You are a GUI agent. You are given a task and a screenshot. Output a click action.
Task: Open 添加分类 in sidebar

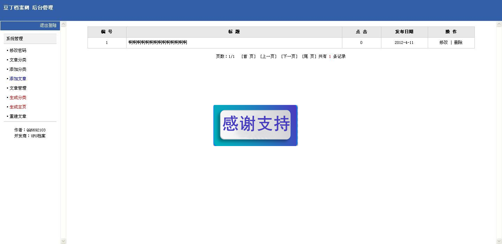coord(18,69)
